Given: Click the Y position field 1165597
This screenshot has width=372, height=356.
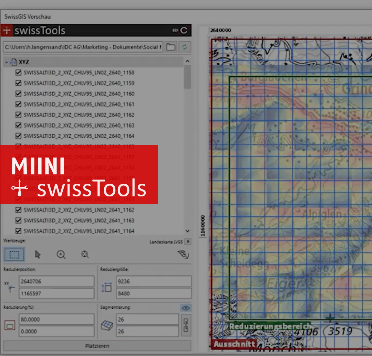Looking at the screenshot, I should (x=56, y=293).
